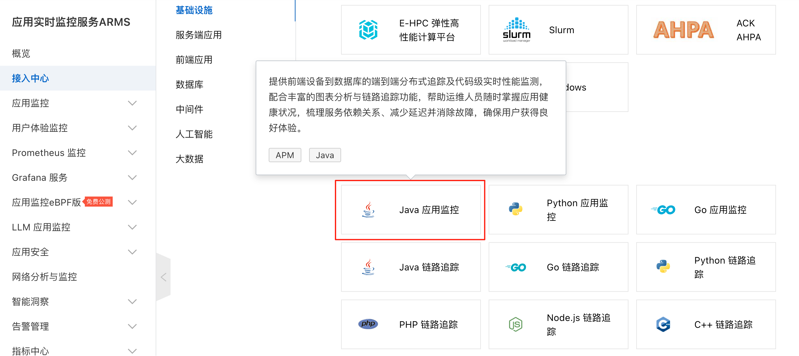
Task: Click the PHP logo icon
Action: [x=368, y=324]
